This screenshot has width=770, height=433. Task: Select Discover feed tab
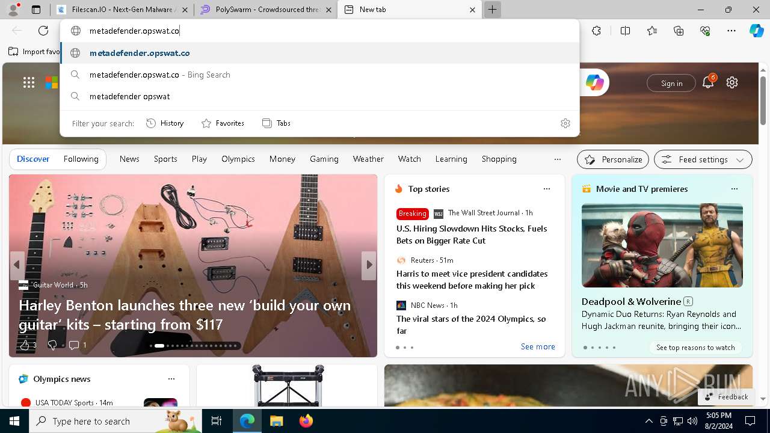(x=33, y=159)
